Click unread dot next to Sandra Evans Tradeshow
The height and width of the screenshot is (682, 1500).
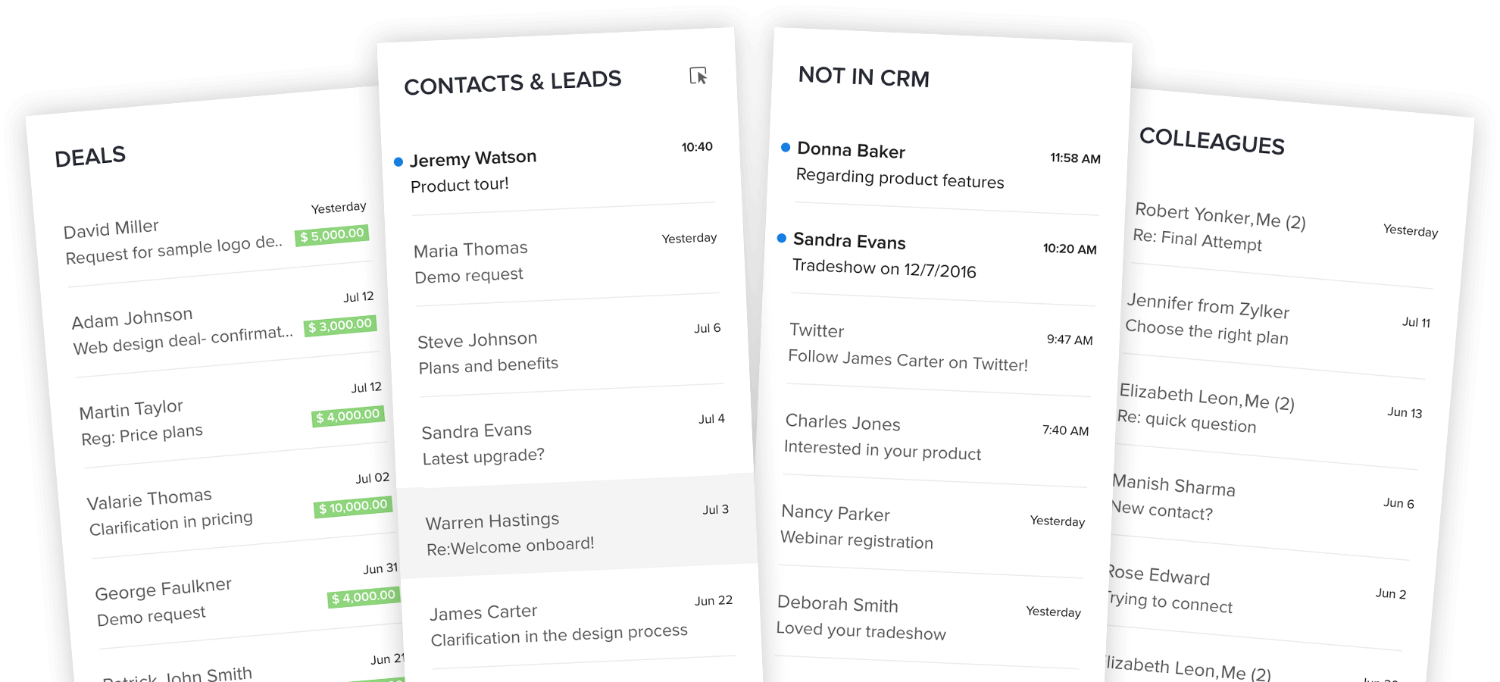pos(782,238)
